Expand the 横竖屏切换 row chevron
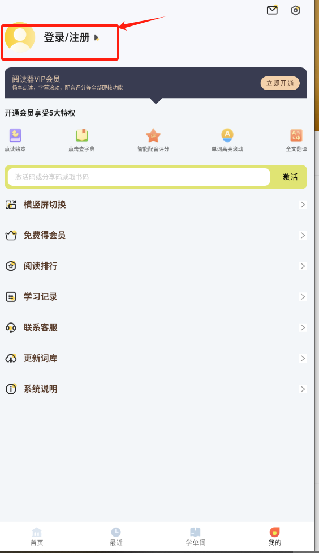 (x=303, y=205)
